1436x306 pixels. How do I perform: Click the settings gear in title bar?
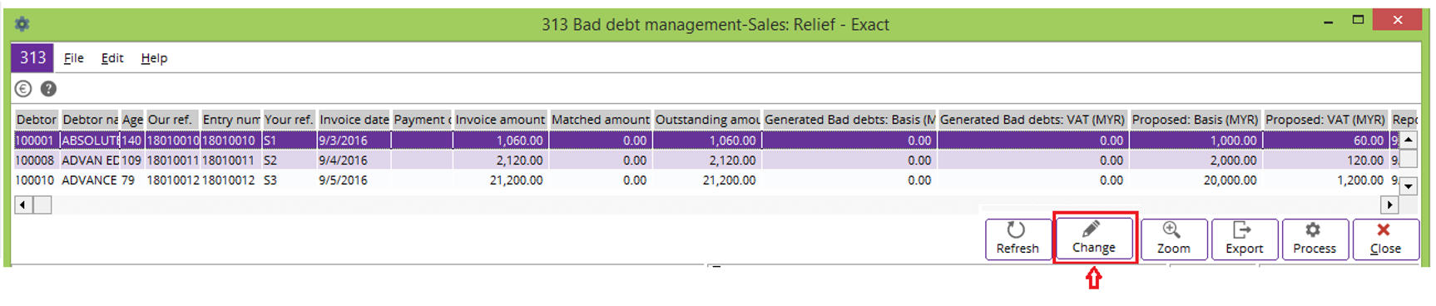22,24
